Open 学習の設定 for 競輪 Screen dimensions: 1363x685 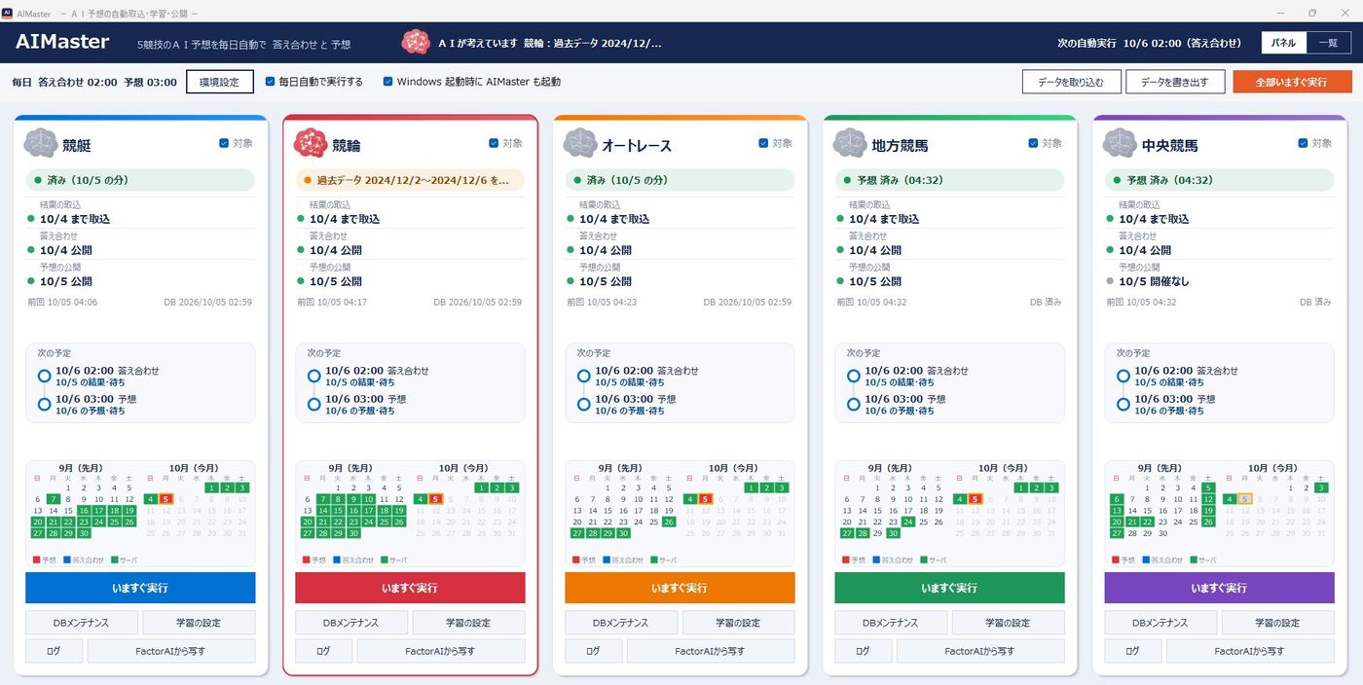[x=468, y=623]
